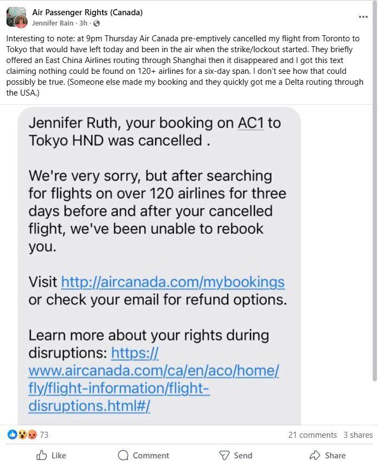Click the Wow reaction emoji
This screenshot has height=466, width=378.
coord(22,434)
